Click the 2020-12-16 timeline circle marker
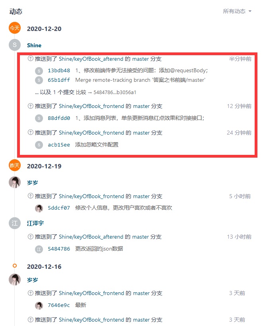 15,266
